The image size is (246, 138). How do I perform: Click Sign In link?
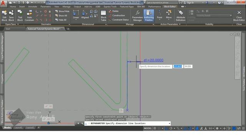pos(188,3)
